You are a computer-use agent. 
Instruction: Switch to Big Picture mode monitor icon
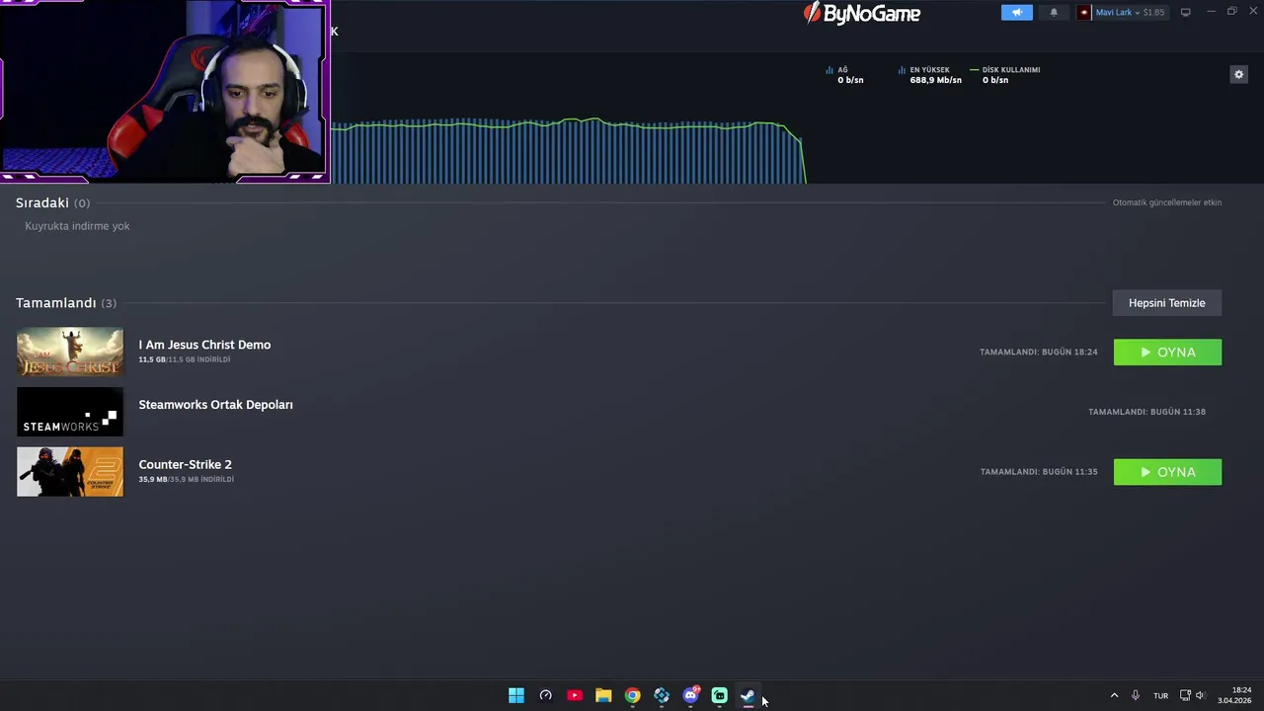1186,13
